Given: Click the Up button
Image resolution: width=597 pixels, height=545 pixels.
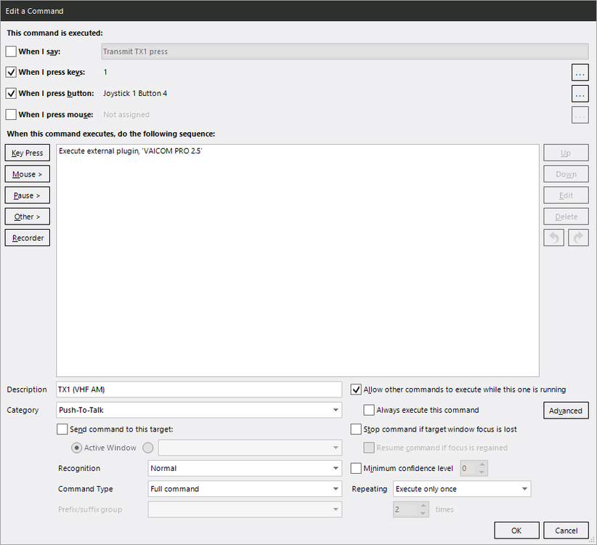Looking at the screenshot, I should click(x=566, y=153).
